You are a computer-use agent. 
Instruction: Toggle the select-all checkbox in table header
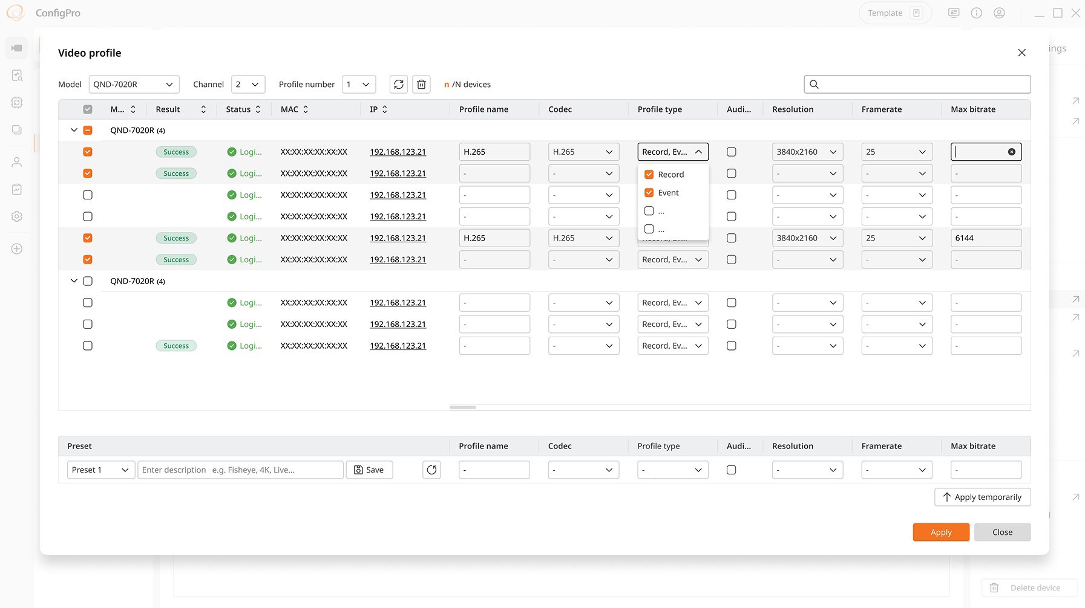coord(88,109)
